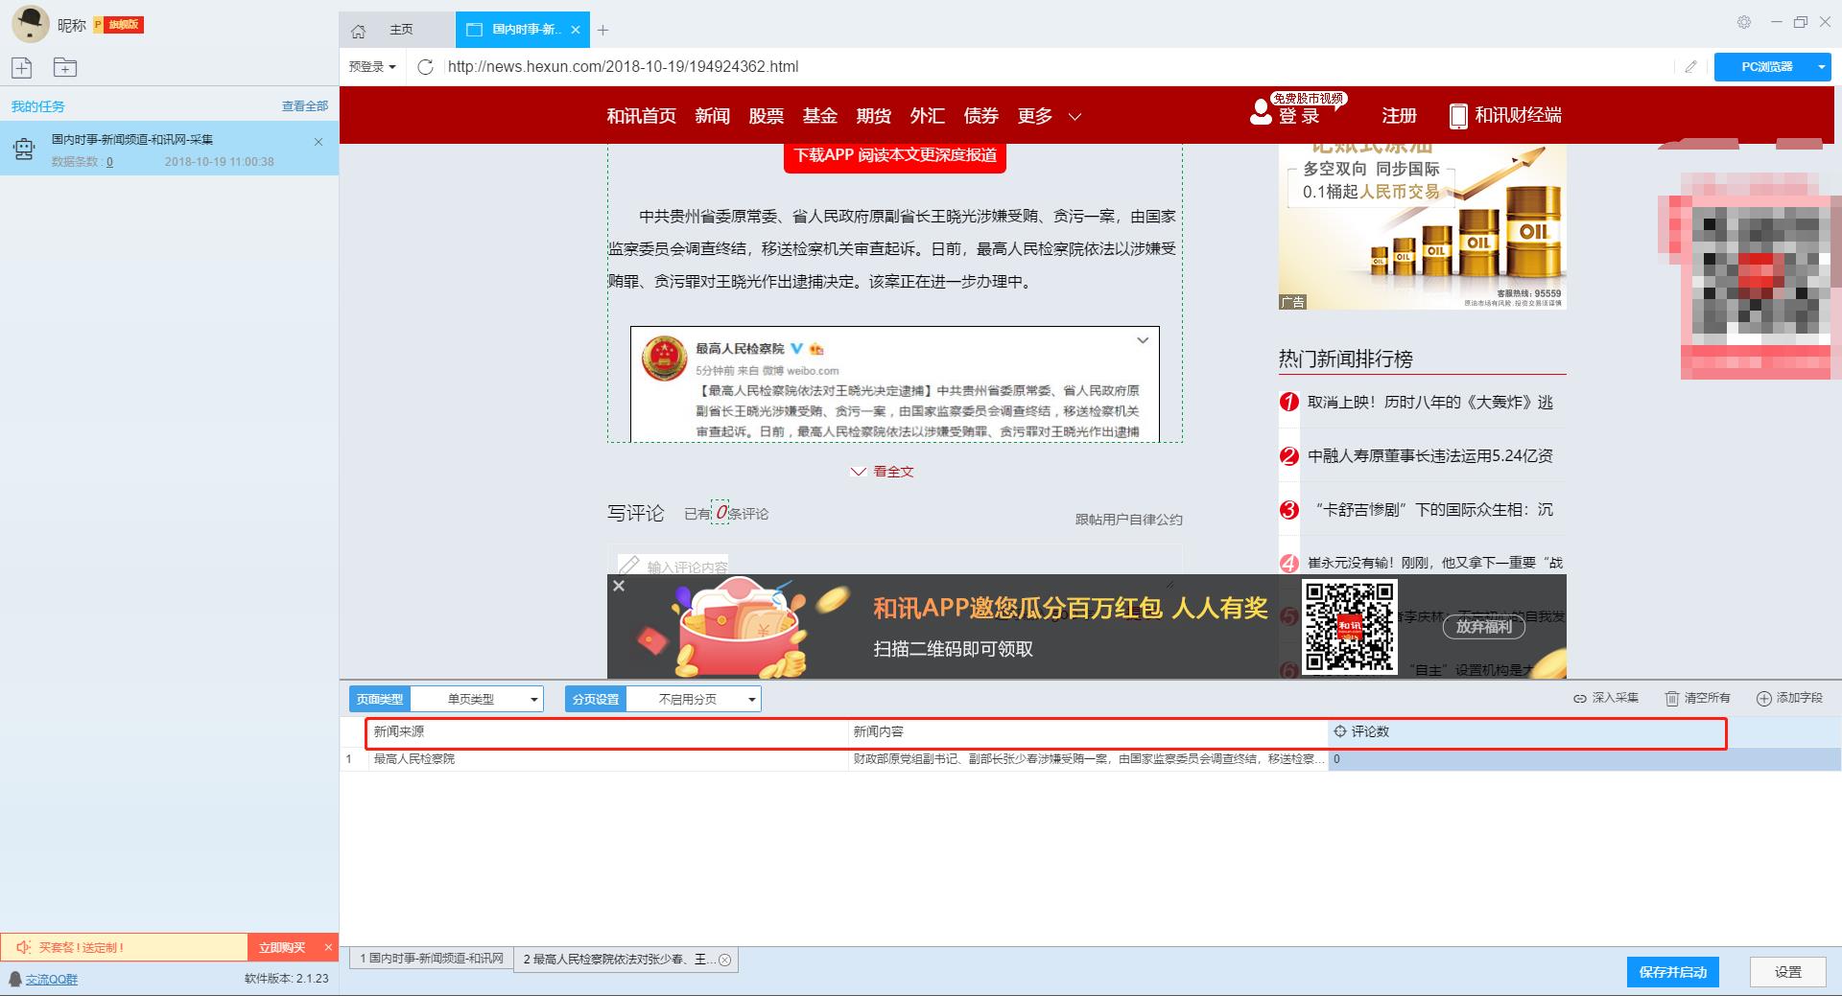The image size is (1842, 996).
Task: Open the 期货 navigation item
Action: tap(873, 116)
